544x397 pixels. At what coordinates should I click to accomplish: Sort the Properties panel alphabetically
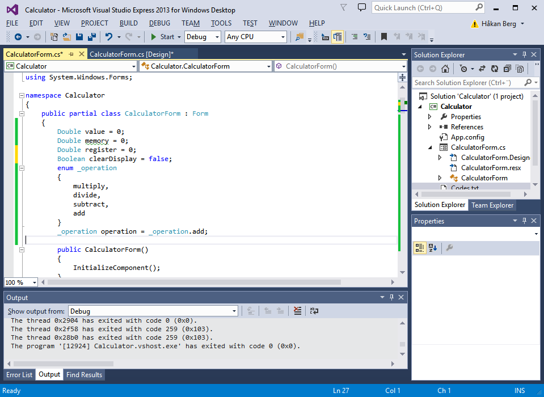(433, 248)
